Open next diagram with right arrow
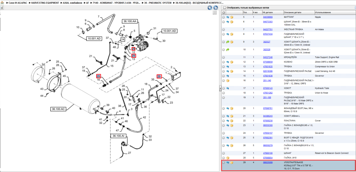Viewport: 356px width, 172px height. [x=215, y=8]
